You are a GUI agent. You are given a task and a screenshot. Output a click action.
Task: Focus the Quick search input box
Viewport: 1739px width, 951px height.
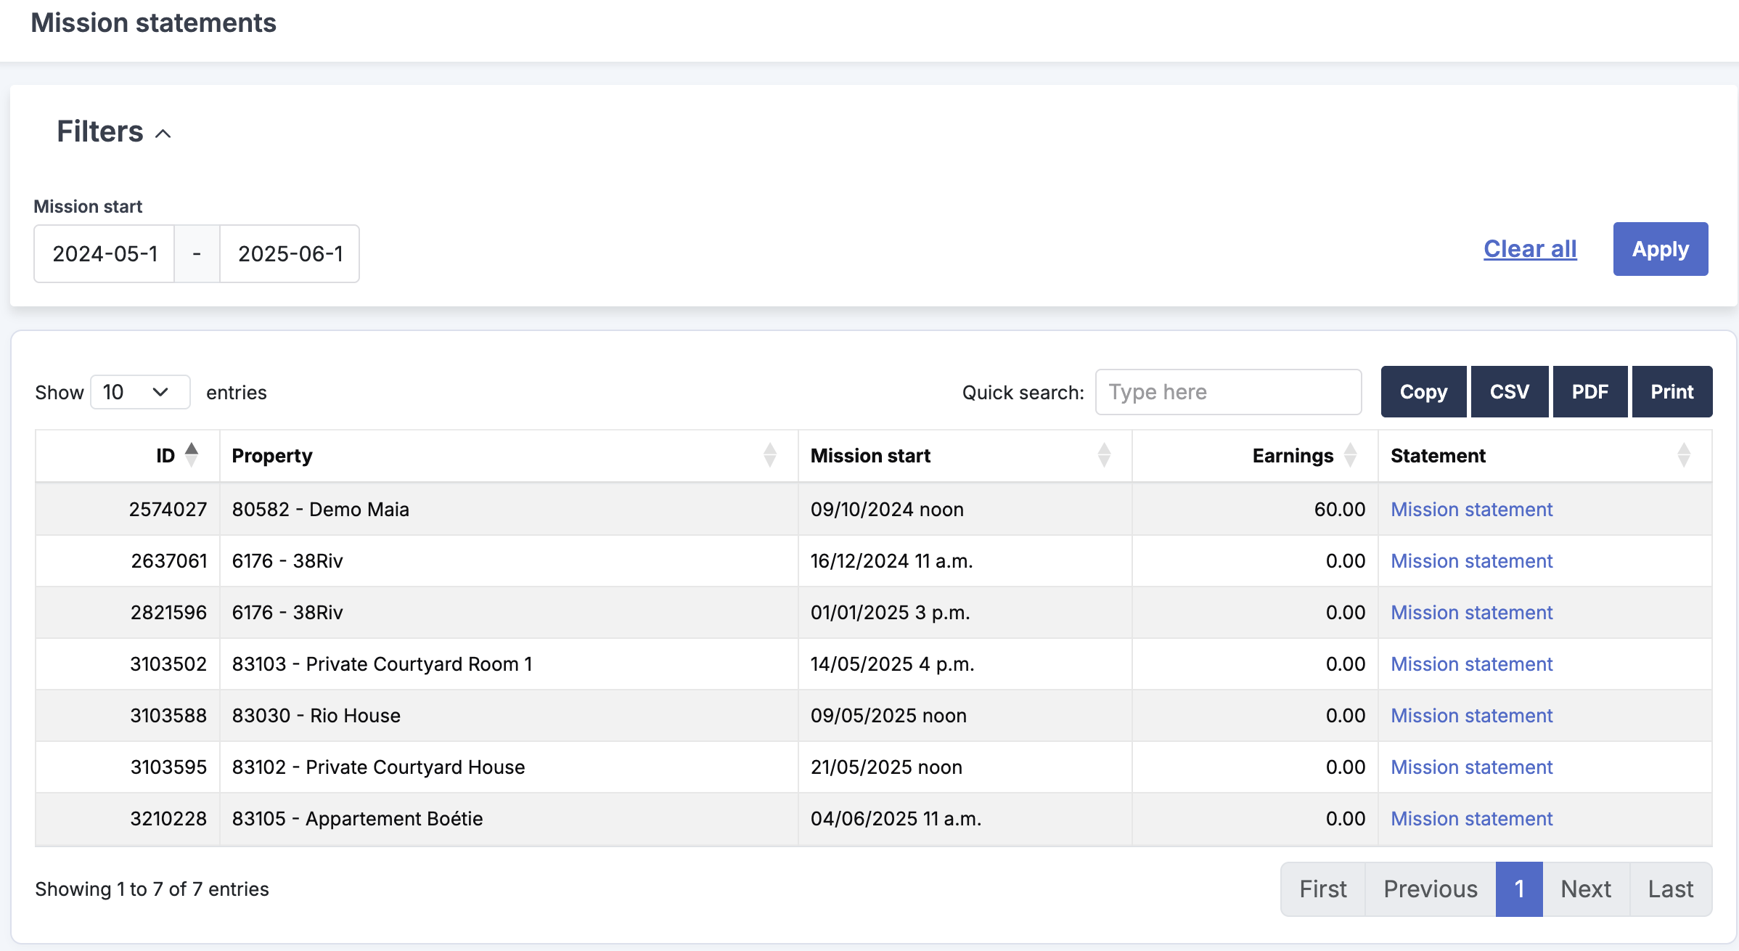1228,392
